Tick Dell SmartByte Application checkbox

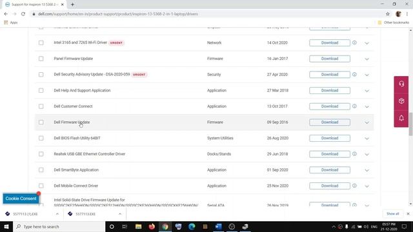pos(41,170)
